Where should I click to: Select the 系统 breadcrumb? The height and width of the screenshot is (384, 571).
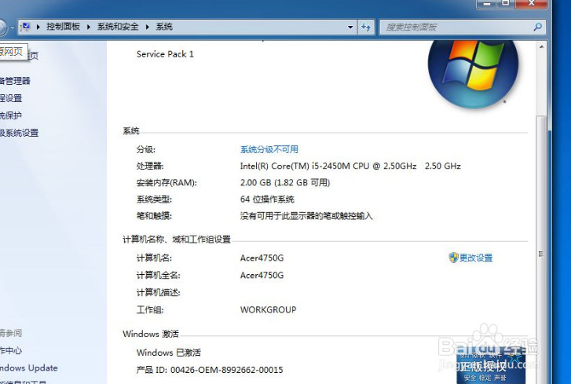click(164, 27)
